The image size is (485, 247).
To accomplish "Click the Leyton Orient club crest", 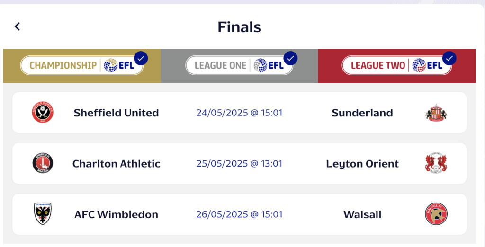I will point(436,163).
